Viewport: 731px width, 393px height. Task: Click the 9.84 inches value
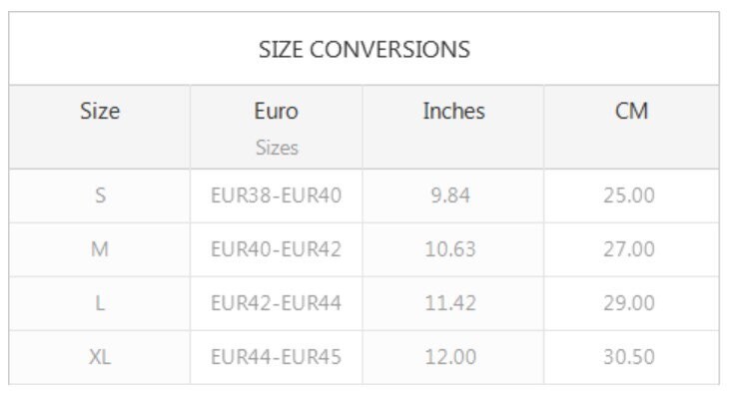(450, 196)
